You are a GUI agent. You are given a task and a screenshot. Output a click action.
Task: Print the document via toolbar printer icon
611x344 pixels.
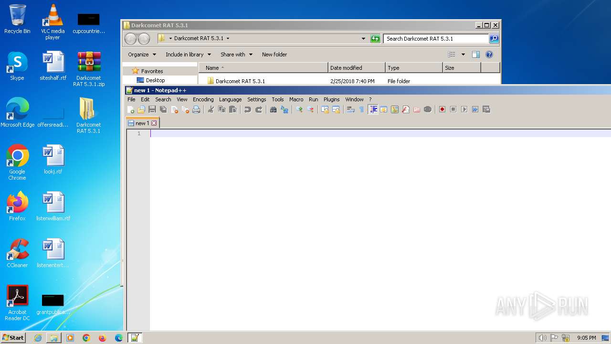(x=196, y=109)
